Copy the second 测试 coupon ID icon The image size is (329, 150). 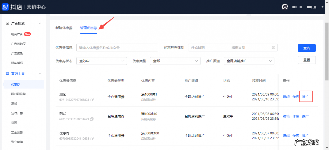tap(92, 119)
